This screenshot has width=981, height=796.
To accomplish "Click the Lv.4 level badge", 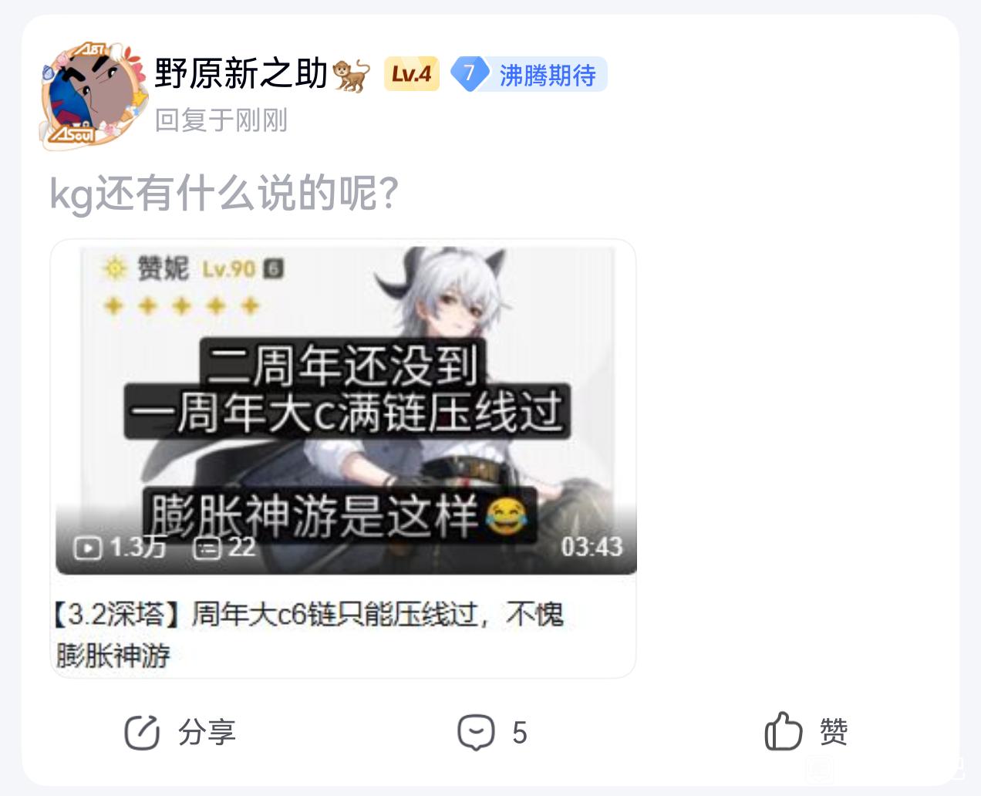I will [412, 74].
